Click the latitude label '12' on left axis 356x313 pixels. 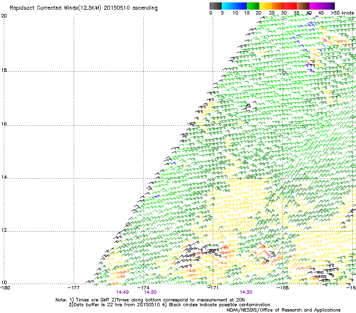[x=4, y=230]
